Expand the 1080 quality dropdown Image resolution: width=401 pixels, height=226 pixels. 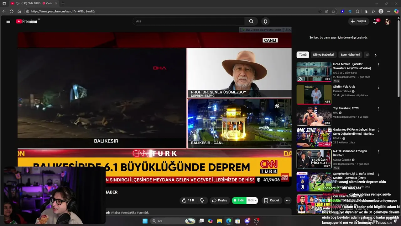(x=252, y=200)
